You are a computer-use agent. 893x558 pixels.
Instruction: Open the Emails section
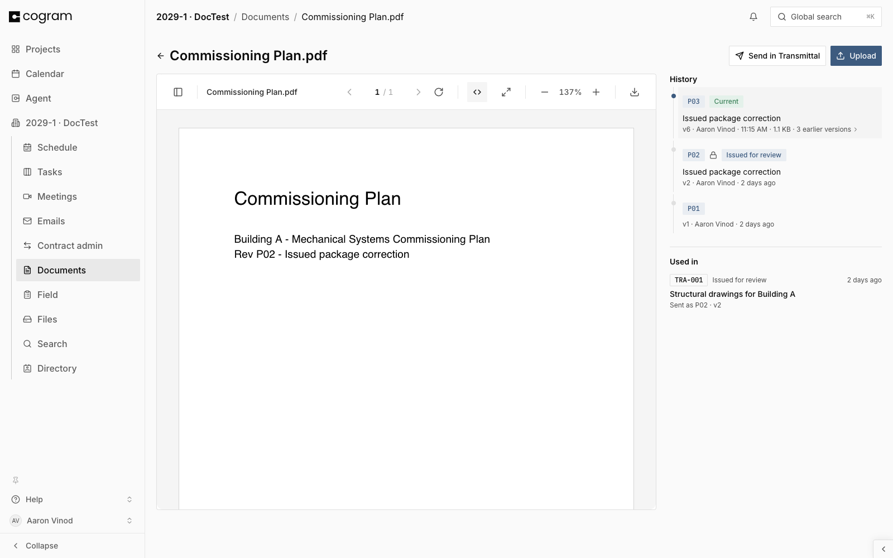[x=78, y=221]
